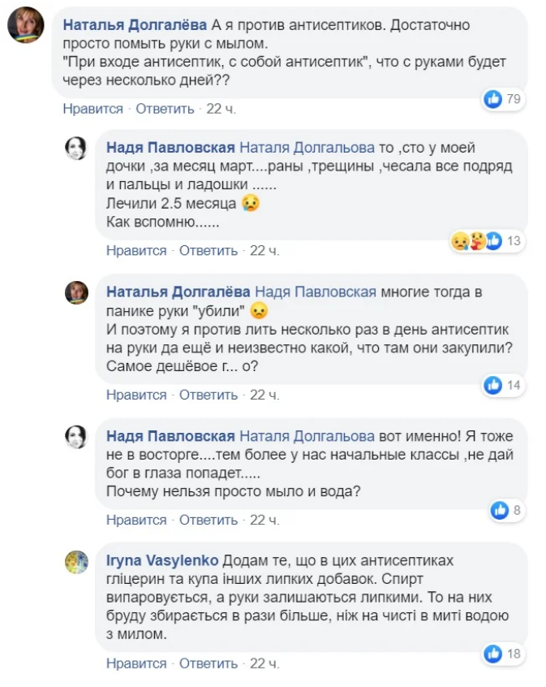Like Наталья Долгалёва's top comment via Нравится
Image resolution: width=546 pixels, height=687 pixels.
click(x=92, y=109)
